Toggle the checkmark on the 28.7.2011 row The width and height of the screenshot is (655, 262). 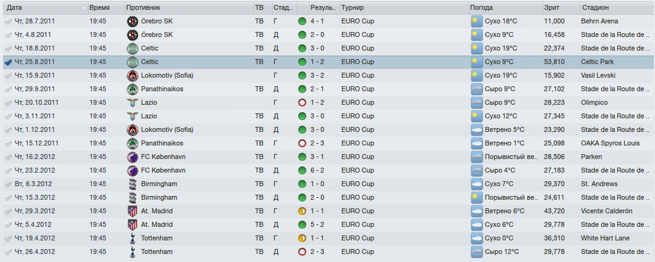pos(9,22)
